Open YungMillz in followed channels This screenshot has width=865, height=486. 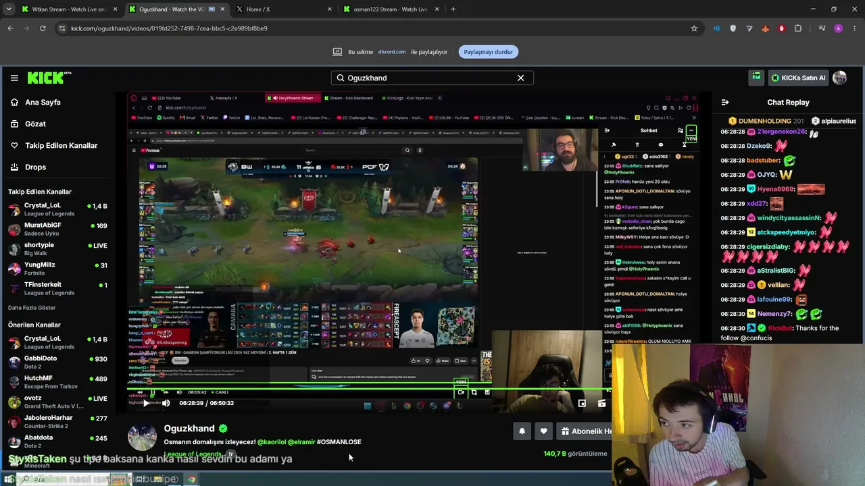(58, 269)
